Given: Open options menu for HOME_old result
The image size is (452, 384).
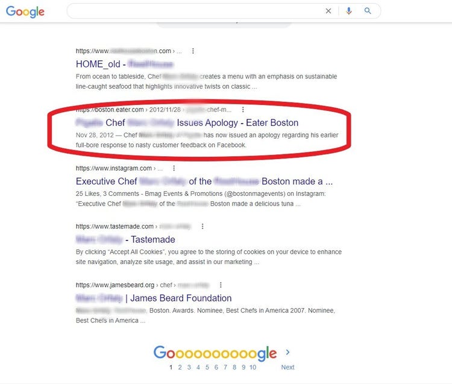Looking at the screenshot, I should tap(193, 51).
